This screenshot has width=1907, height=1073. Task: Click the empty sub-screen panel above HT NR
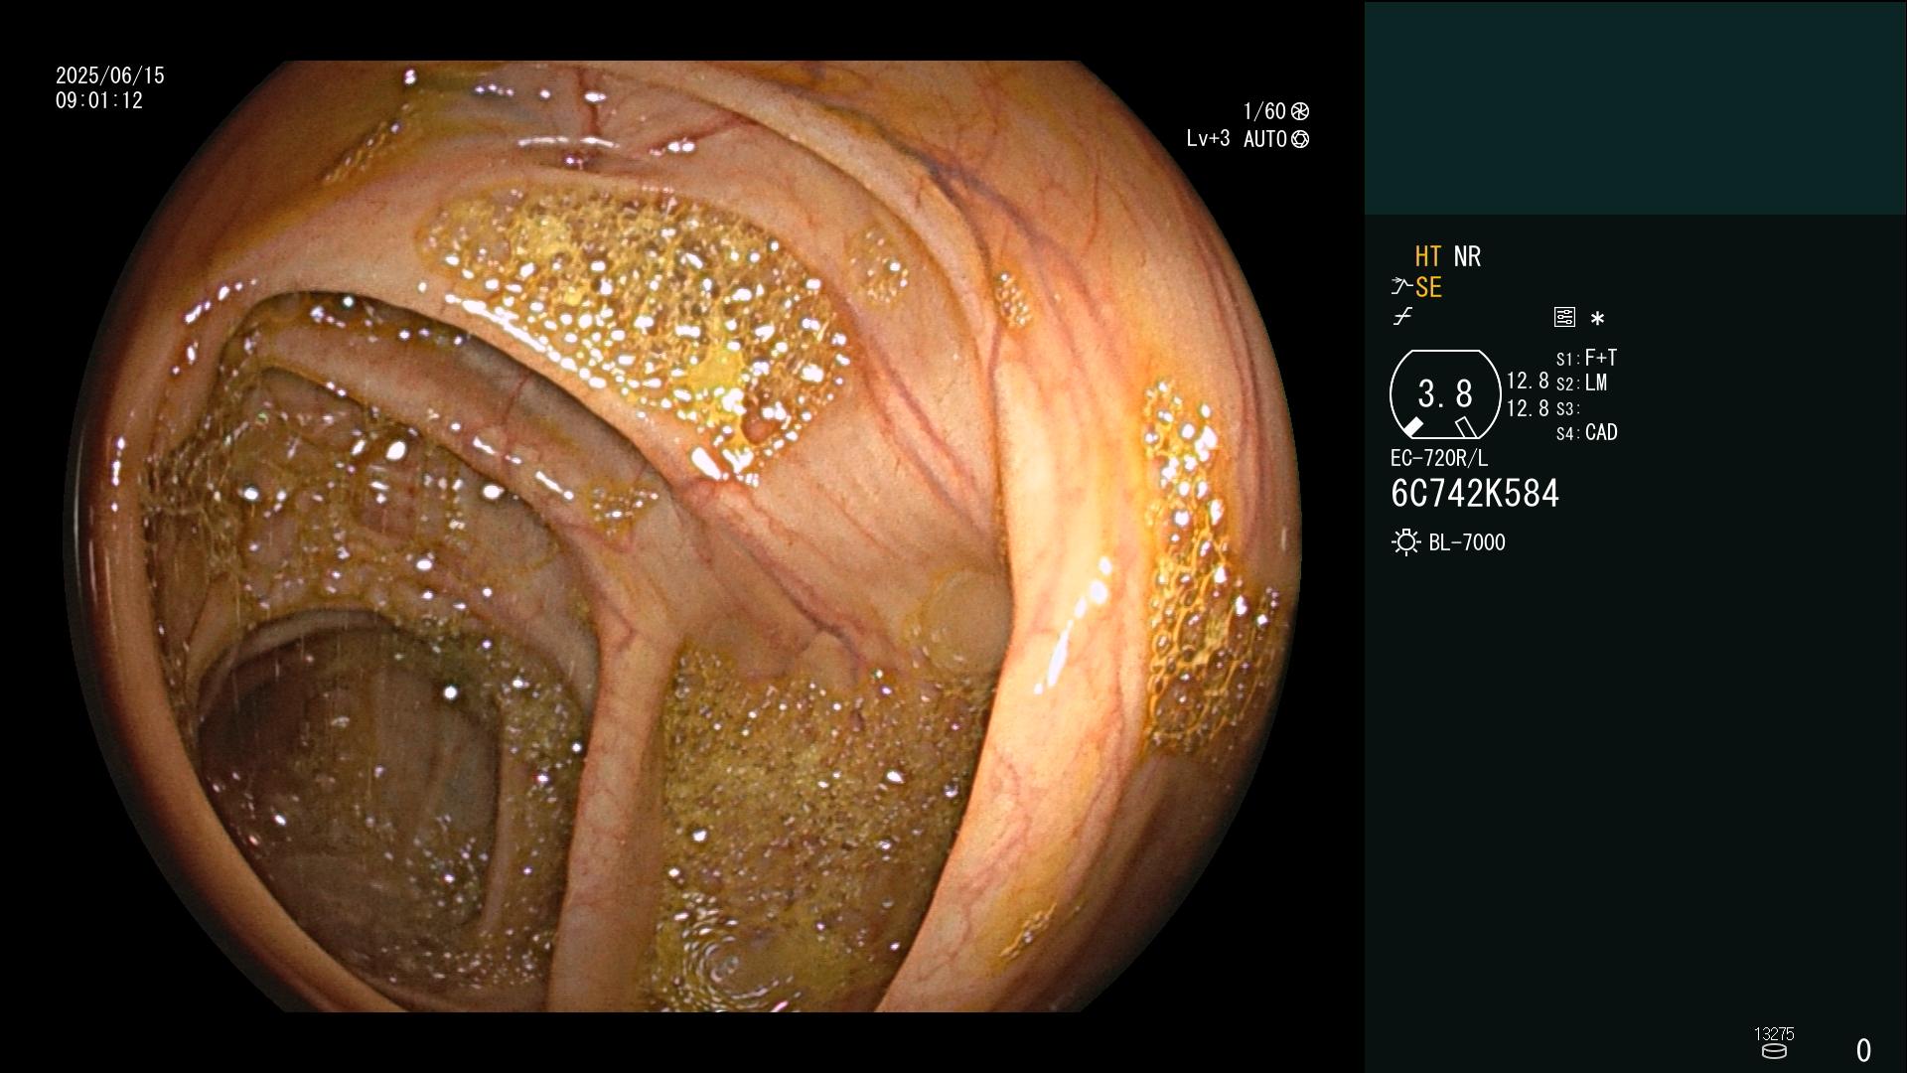coord(1636,107)
